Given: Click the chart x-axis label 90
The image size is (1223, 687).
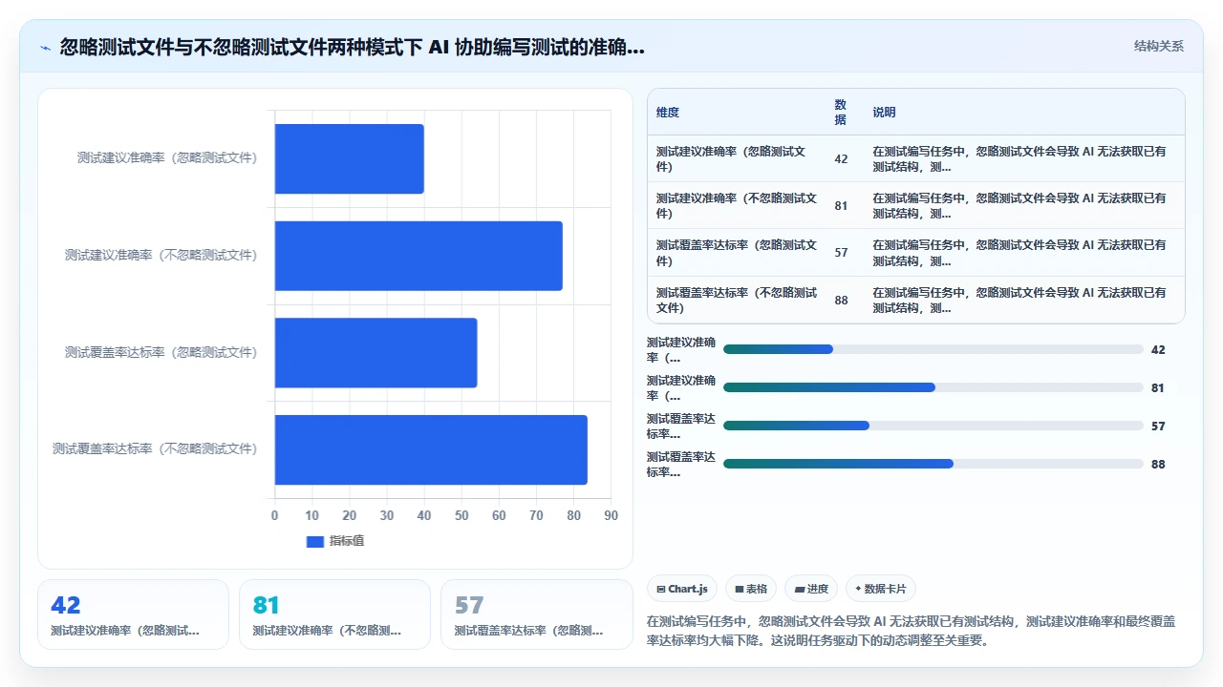Looking at the screenshot, I should tap(611, 516).
